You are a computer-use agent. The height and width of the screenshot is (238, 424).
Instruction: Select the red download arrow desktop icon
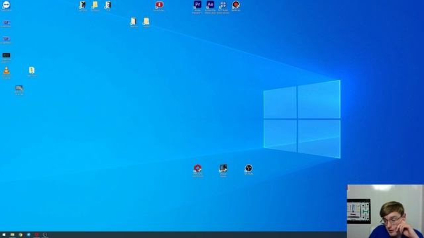(159, 5)
